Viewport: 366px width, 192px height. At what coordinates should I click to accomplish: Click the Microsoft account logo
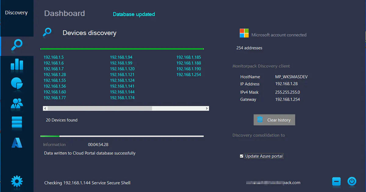pyautogui.click(x=244, y=33)
